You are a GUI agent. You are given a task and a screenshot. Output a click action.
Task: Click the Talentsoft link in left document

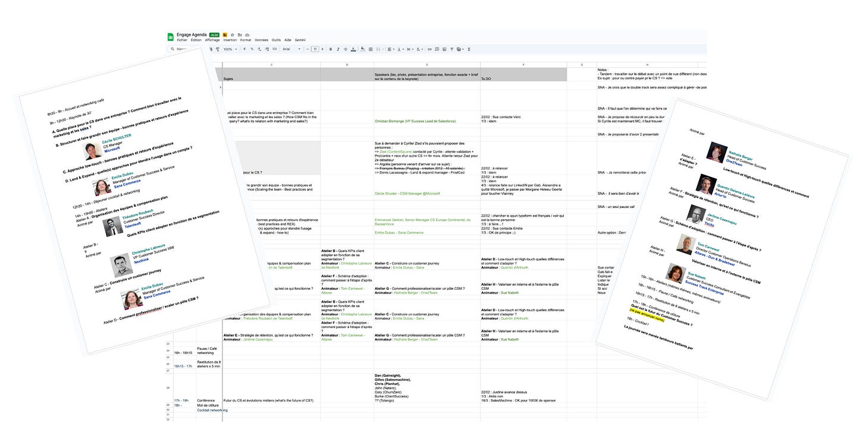(133, 225)
